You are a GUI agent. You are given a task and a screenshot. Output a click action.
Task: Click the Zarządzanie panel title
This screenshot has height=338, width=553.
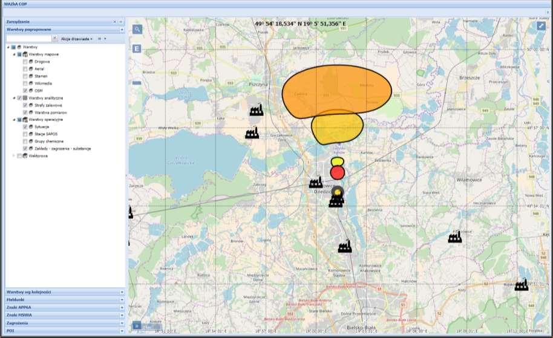(x=18, y=22)
